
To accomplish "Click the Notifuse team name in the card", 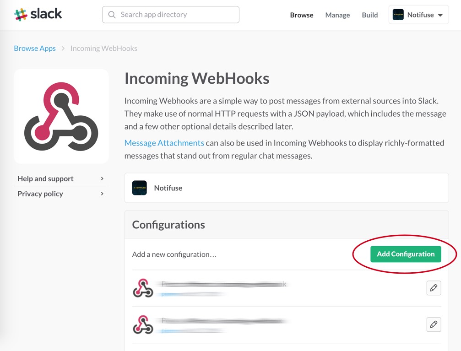I will click(168, 188).
